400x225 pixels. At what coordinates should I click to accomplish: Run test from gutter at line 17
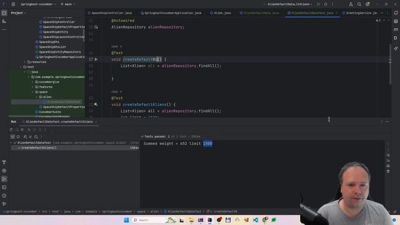click(96, 59)
